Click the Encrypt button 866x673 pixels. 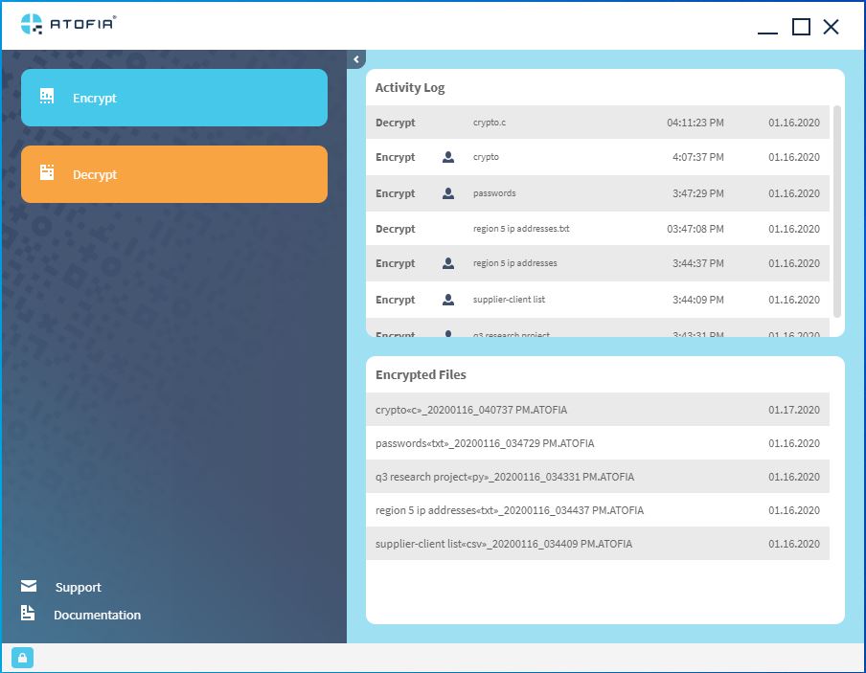tap(174, 98)
